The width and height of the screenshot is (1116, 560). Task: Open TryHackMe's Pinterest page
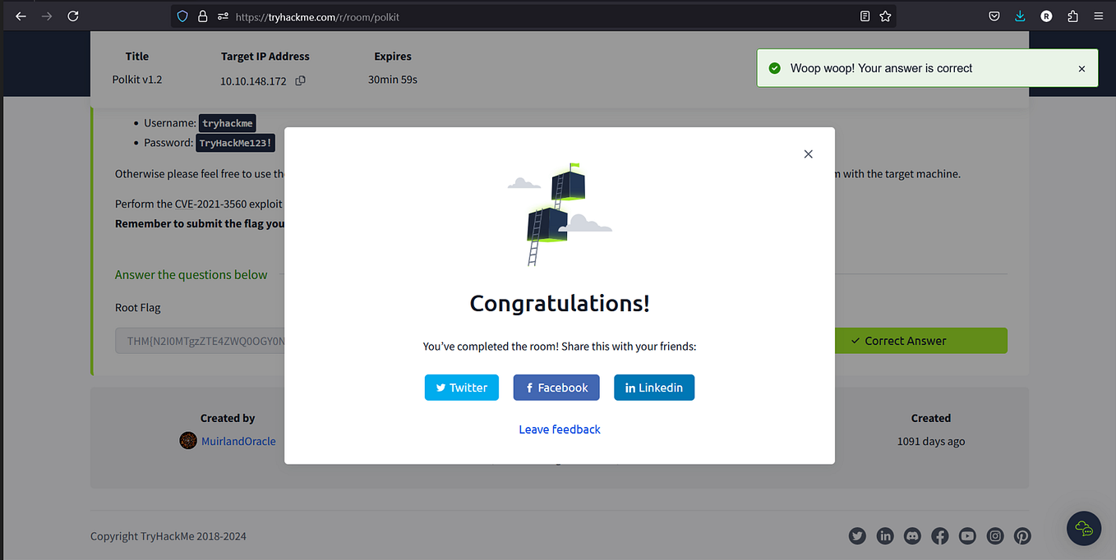click(1022, 535)
